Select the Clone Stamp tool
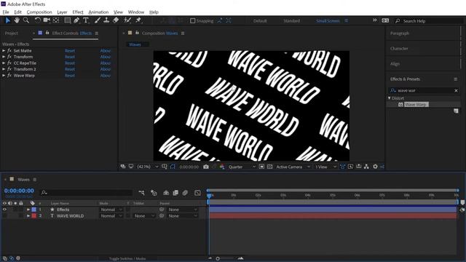 pos(106,20)
